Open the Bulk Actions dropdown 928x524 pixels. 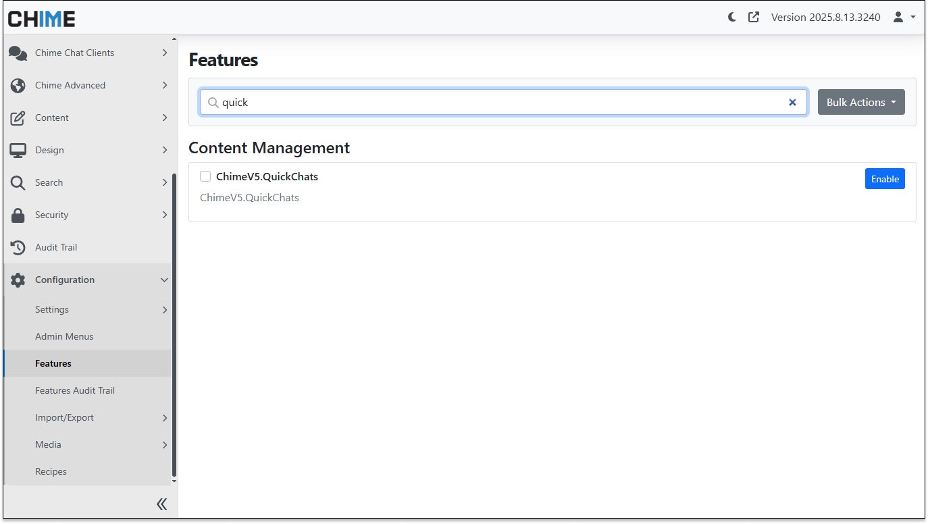point(861,102)
